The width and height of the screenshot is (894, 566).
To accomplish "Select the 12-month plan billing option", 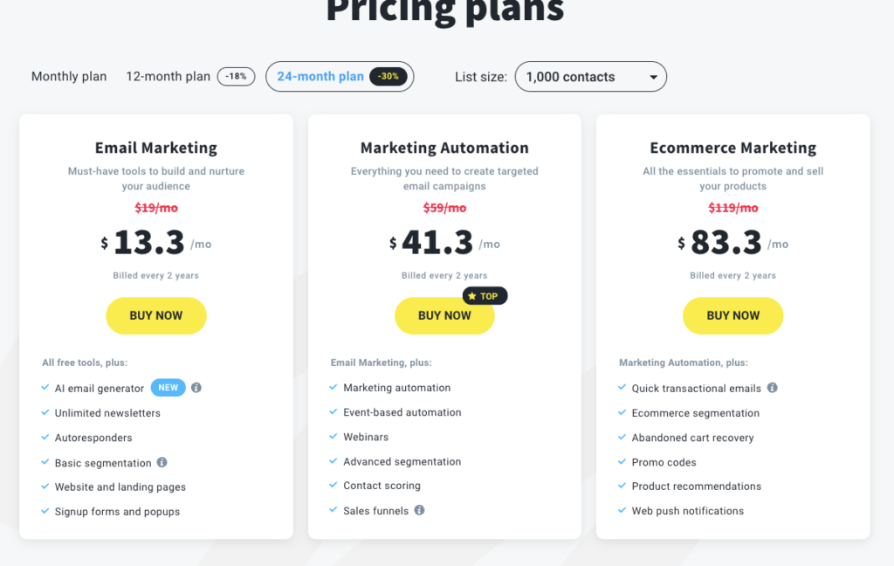I will point(168,77).
